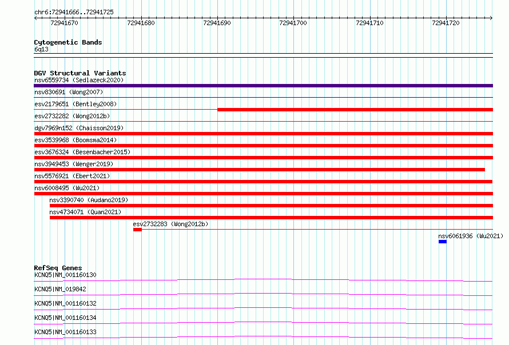Click the chr6:72941666..72941725 region label
Viewport: 509px width, 345px height.
pyautogui.click(x=74, y=13)
